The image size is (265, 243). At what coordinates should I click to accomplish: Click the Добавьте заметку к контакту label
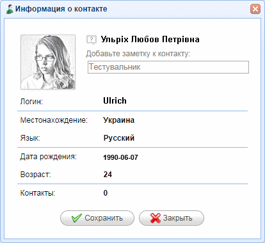click(x=138, y=54)
